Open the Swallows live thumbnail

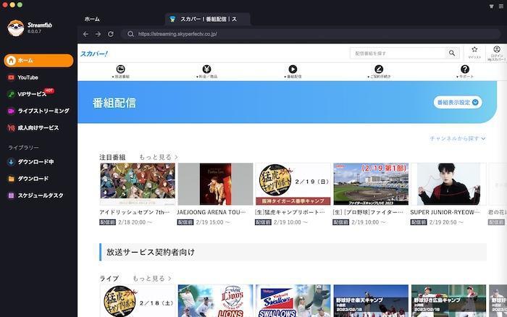pos(293,301)
